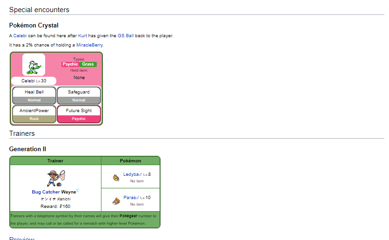The height and width of the screenshot is (240, 389).
Task: Open the Paras name link
Action: coord(128,198)
